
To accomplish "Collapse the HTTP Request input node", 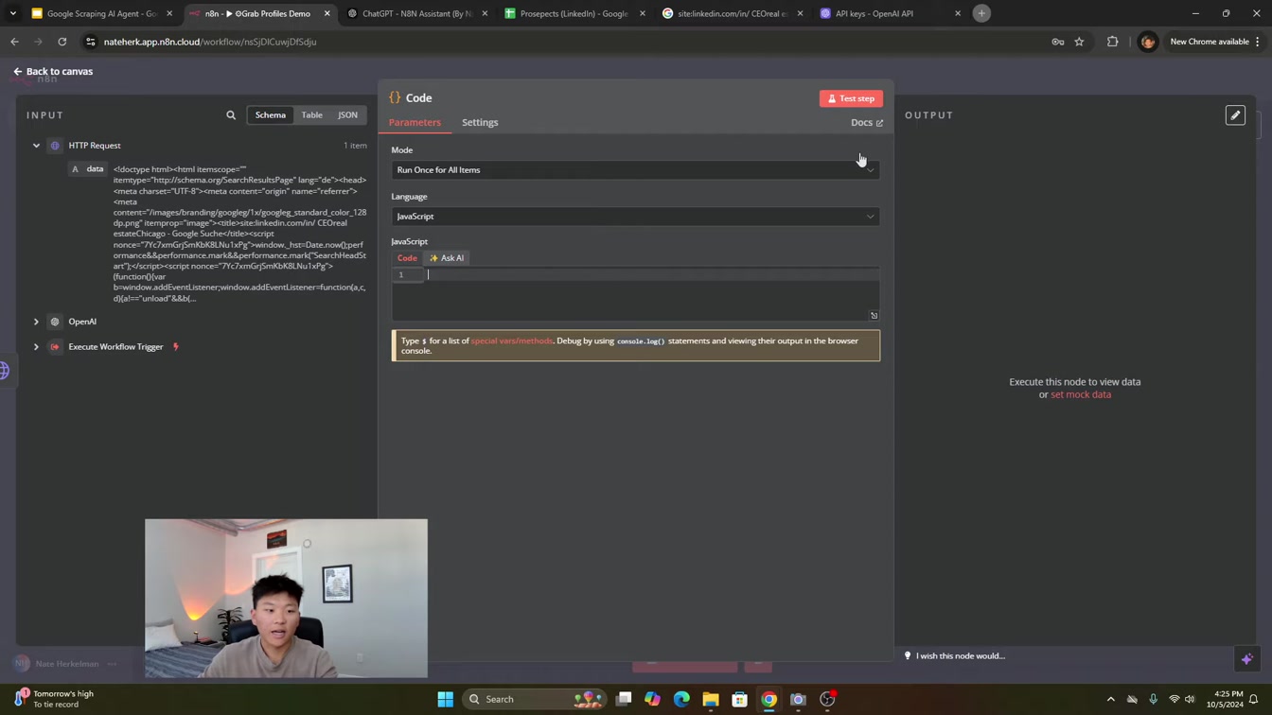I will (x=36, y=146).
